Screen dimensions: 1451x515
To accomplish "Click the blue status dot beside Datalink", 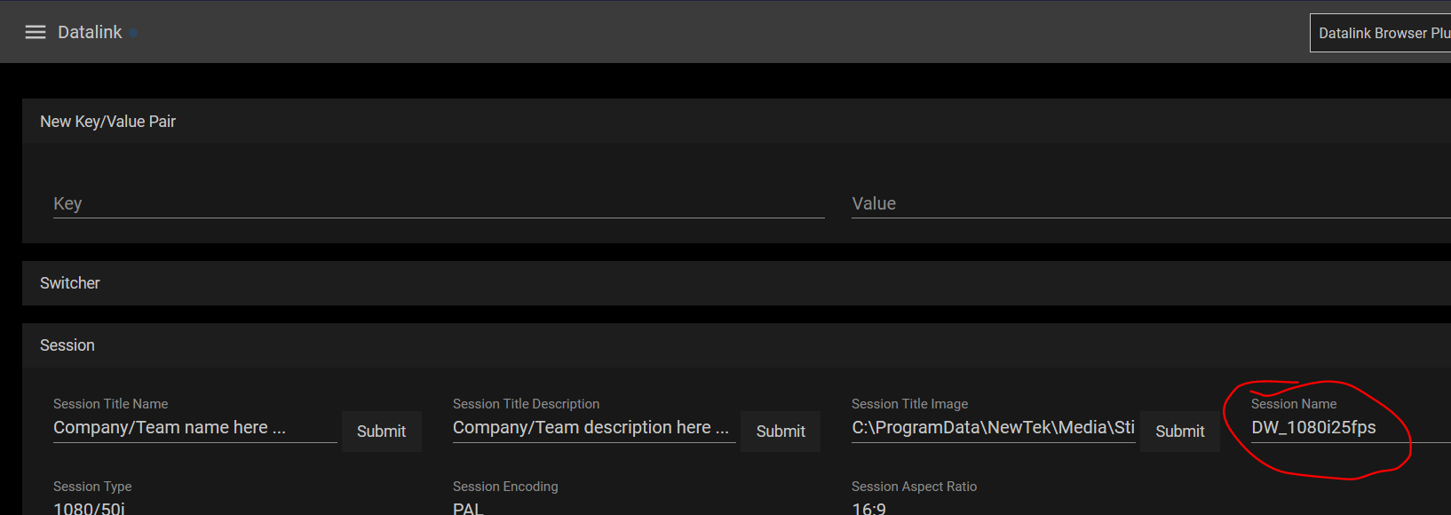I will pyautogui.click(x=133, y=33).
